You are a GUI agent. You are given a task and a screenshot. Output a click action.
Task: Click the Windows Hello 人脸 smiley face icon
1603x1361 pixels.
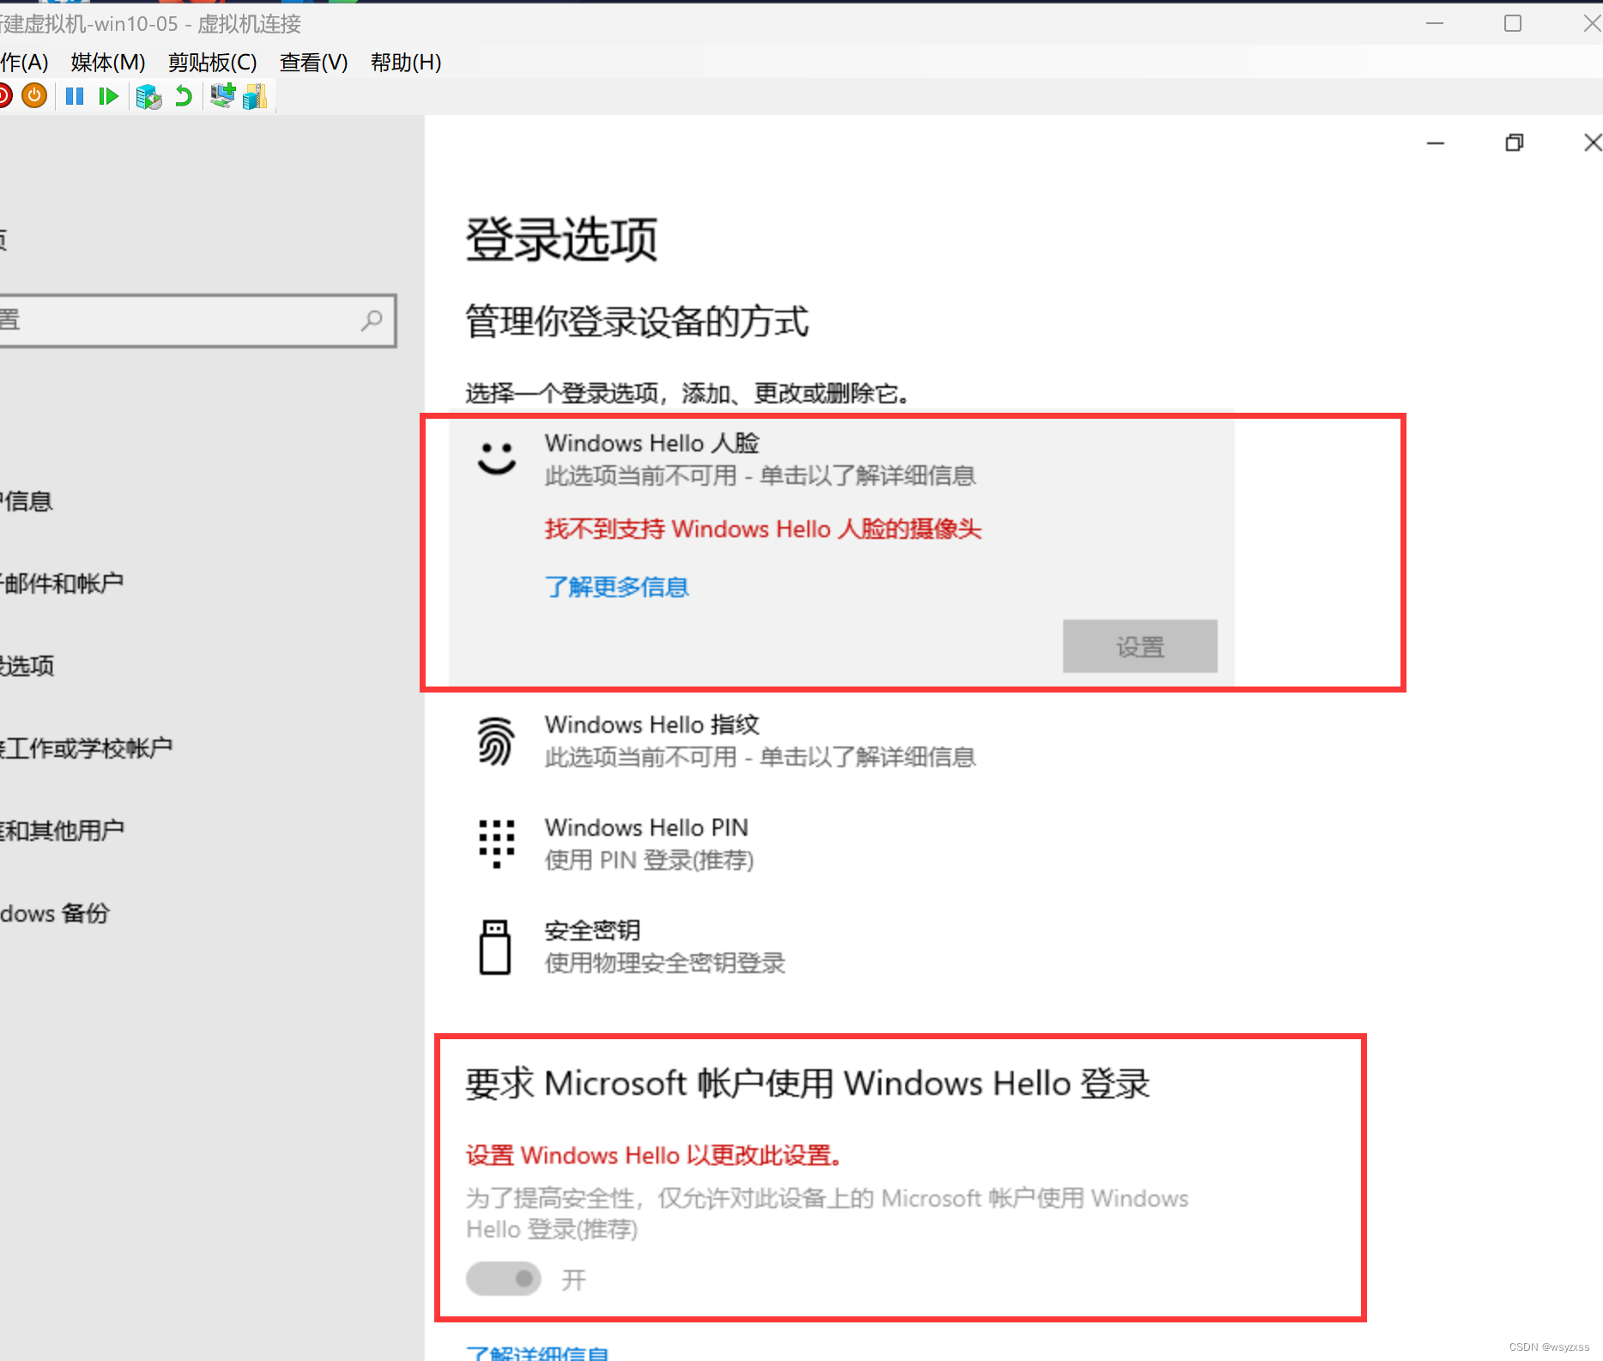497,458
